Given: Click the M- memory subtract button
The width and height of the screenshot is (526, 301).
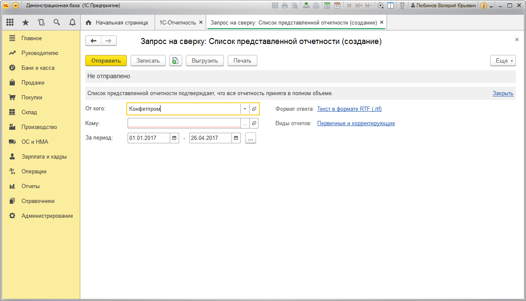Looking at the screenshot, I should pyautogui.click(x=368, y=5).
